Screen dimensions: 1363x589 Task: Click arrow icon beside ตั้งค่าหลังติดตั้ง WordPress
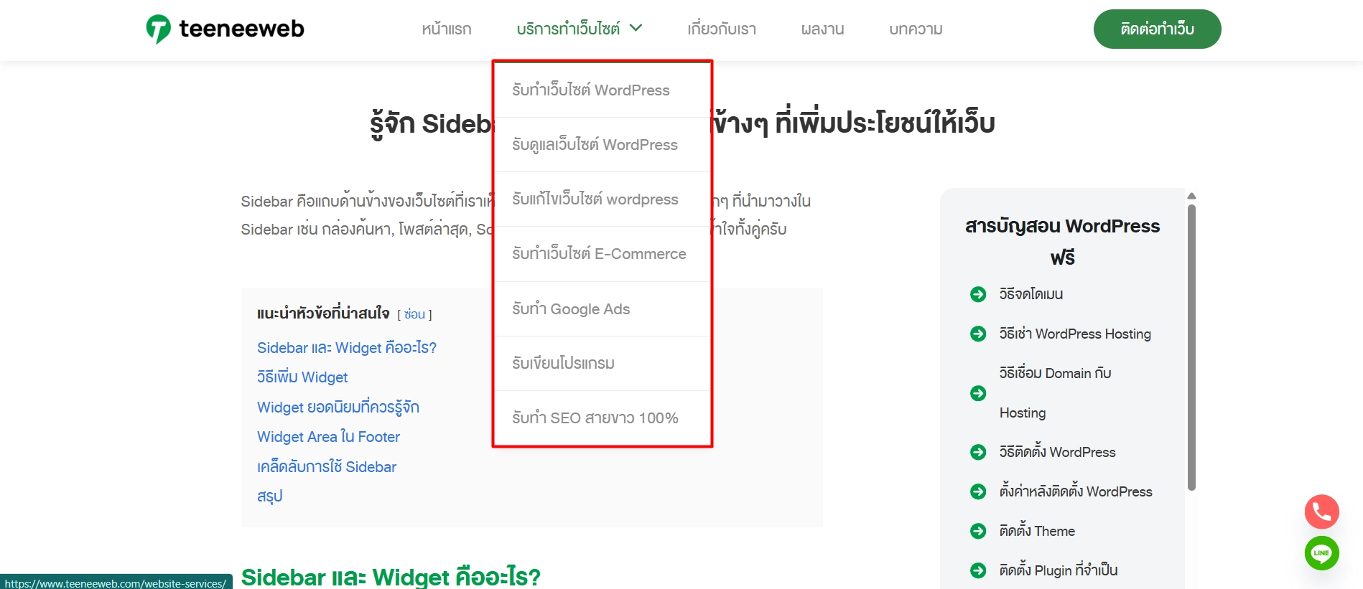978,491
